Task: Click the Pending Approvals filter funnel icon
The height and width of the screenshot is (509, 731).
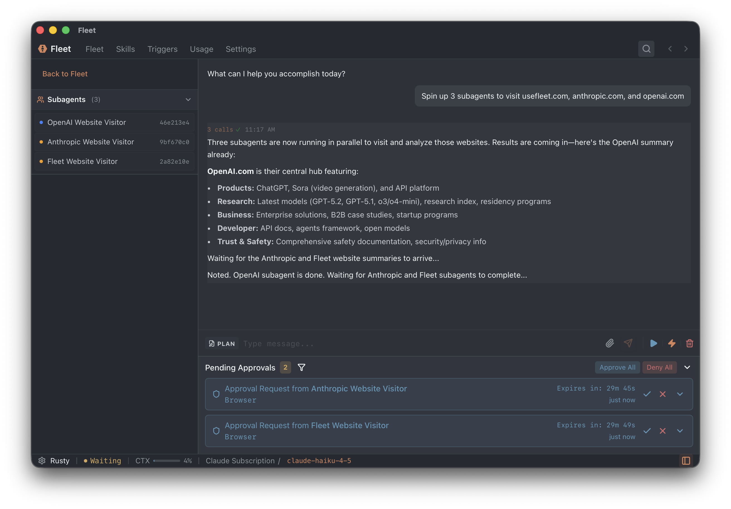Action: pos(301,367)
